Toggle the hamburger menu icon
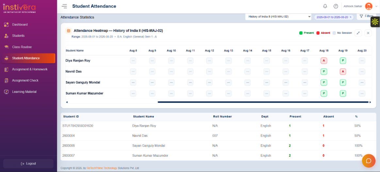The height and width of the screenshot is (172, 380). click(x=64, y=6)
